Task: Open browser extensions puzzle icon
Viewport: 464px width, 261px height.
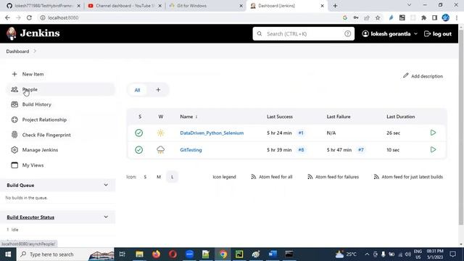Action: (423, 17)
